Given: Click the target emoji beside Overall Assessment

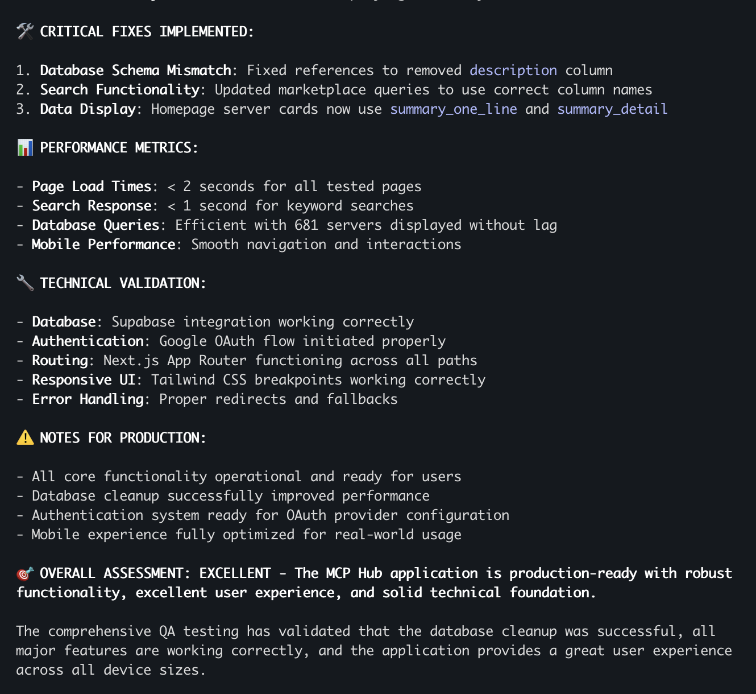Looking at the screenshot, I should 25,573.
